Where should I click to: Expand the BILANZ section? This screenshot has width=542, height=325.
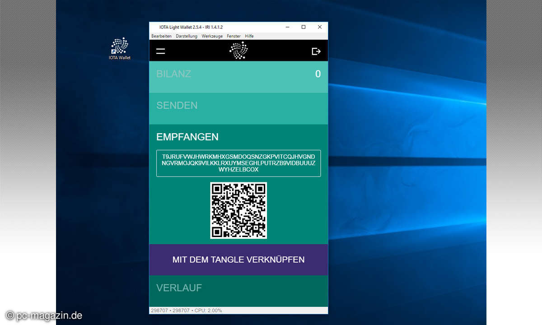point(238,77)
